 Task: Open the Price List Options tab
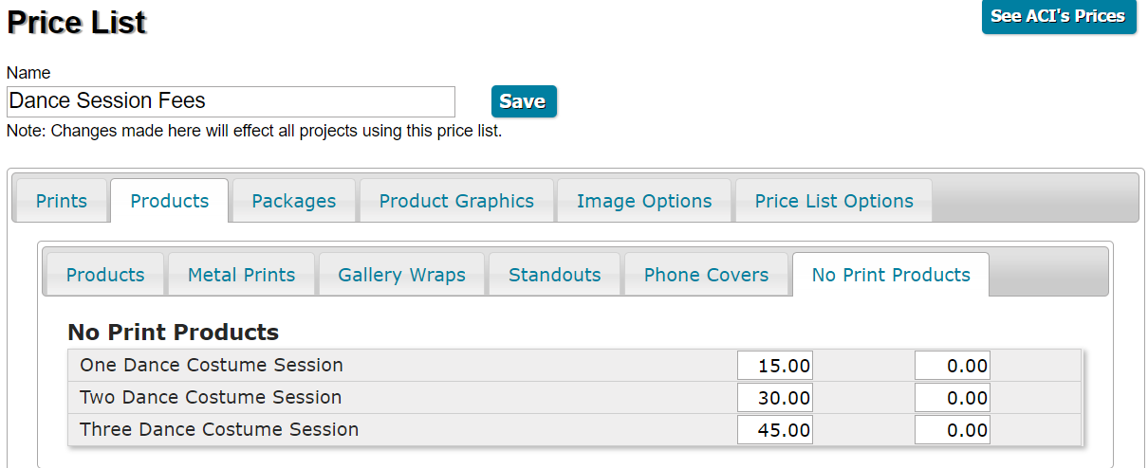pyautogui.click(x=834, y=201)
